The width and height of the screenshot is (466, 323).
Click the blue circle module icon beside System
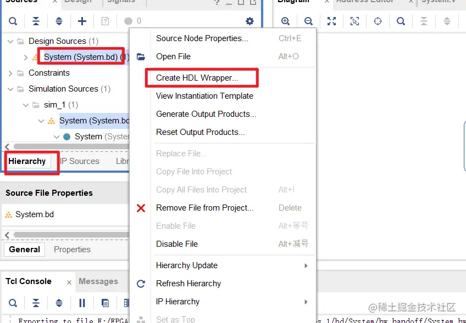pos(67,137)
